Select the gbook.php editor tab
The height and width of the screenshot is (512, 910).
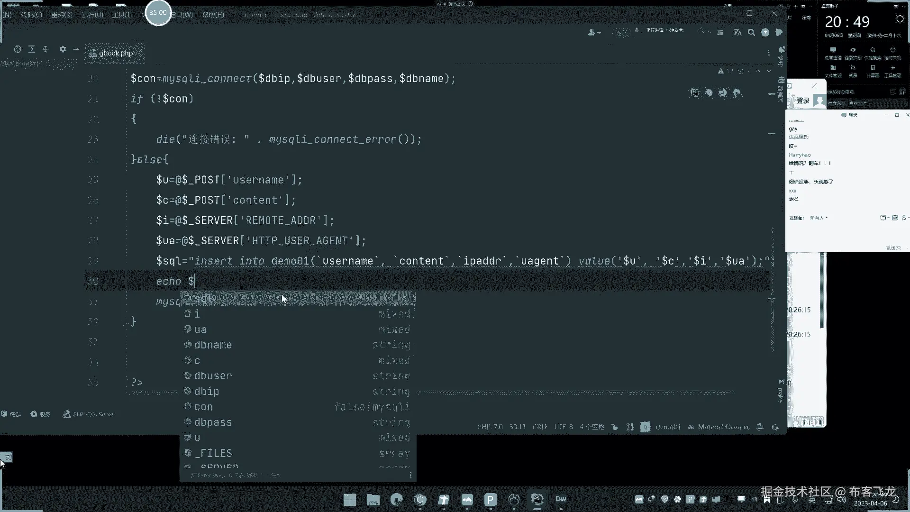coord(115,53)
